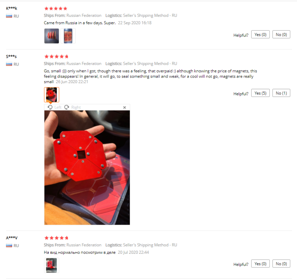The width and height of the screenshot is (297, 280).
Task: Open second photo thumbnail in K***k's review
Action: (x=68, y=36)
